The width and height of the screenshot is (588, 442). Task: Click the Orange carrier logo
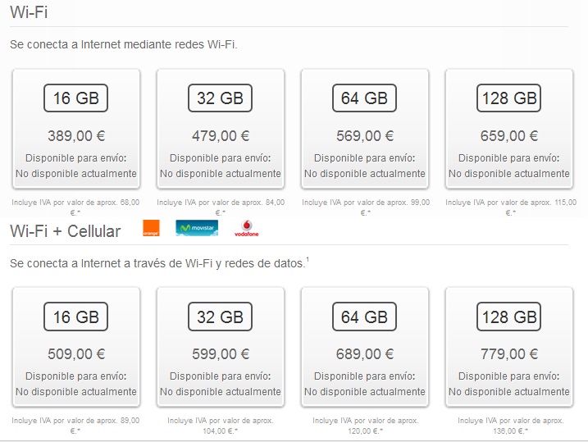151,229
